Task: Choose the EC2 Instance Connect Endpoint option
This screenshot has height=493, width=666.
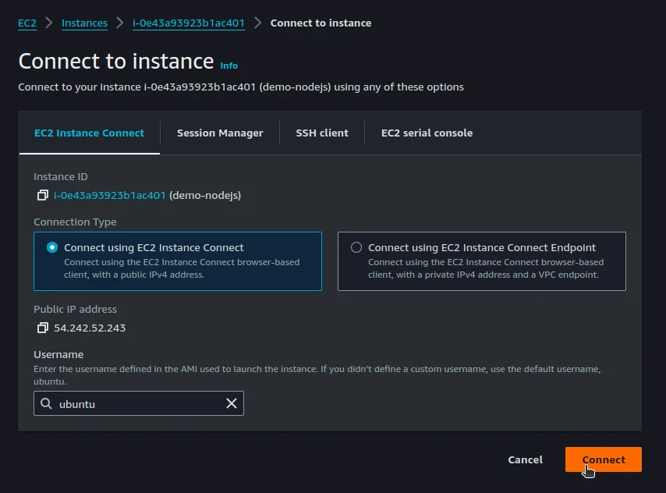Action: (356, 247)
